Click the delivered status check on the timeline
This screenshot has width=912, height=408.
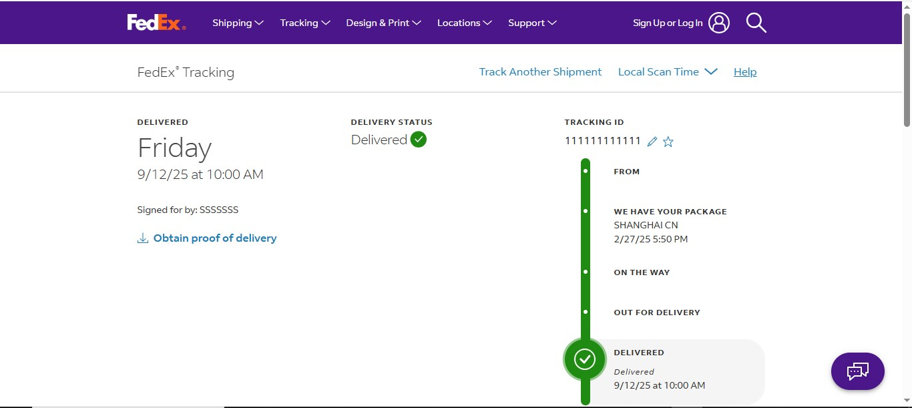coord(584,359)
